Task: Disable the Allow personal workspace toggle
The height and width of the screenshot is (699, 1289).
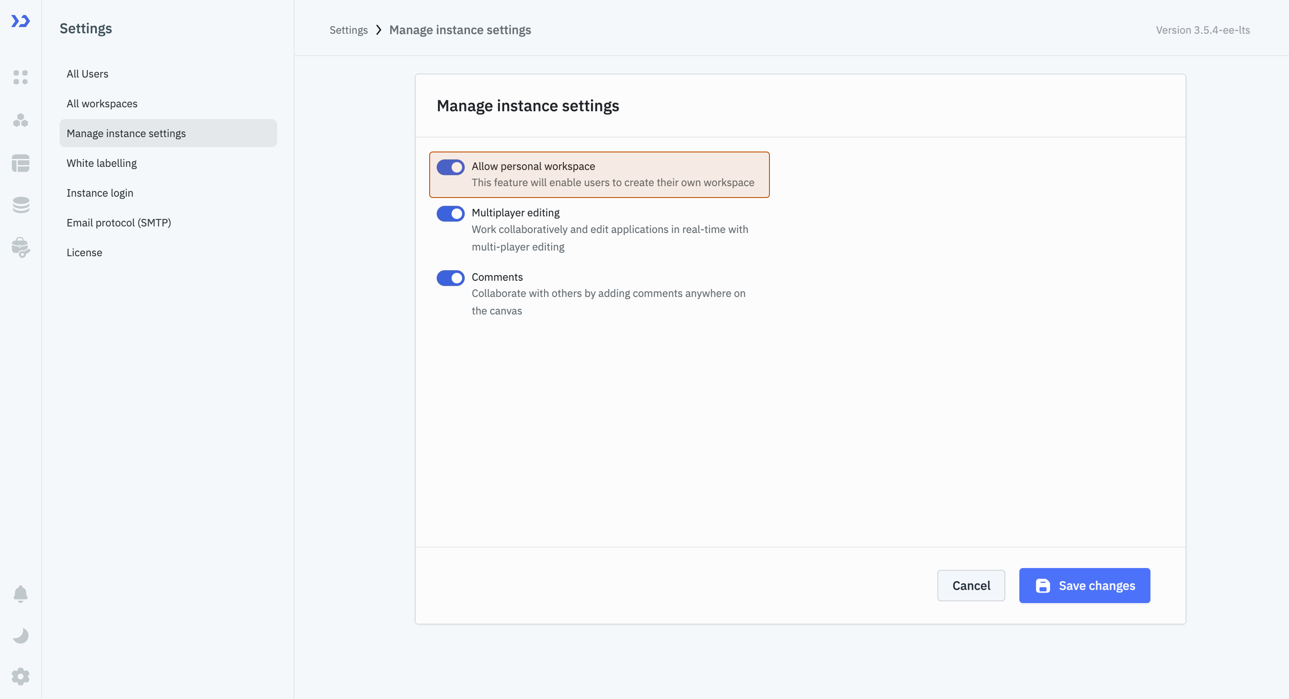Action: click(450, 167)
